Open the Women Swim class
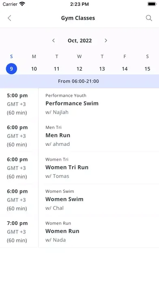The image size is (159, 282). 99,200
